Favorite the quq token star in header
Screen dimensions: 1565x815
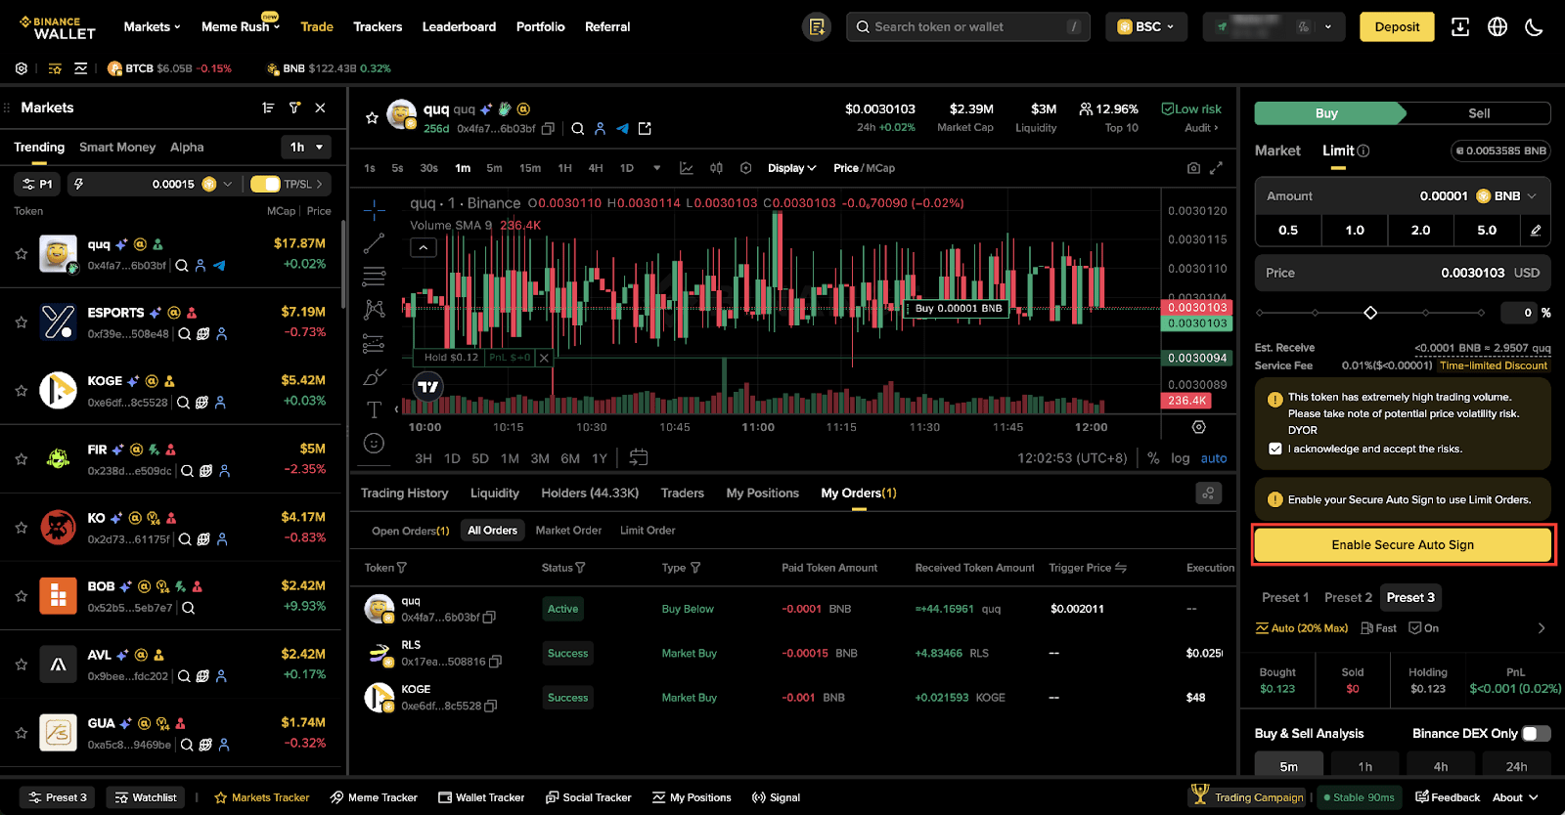tap(372, 118)
